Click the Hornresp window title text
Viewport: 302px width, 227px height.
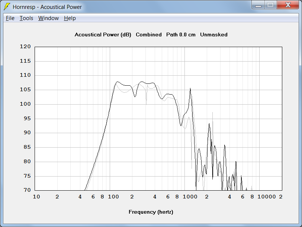pyautogui.click(x=47, y=7)
